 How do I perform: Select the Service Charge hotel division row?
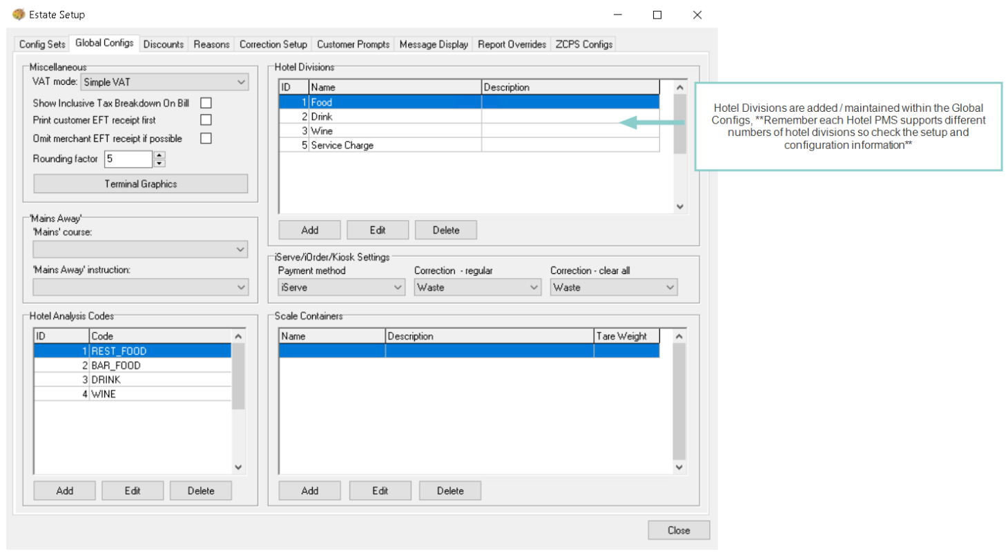click(x=380, y=146)
